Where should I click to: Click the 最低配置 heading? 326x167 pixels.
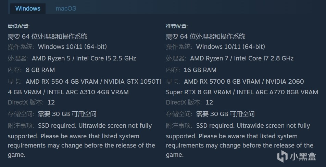point(18,26)
